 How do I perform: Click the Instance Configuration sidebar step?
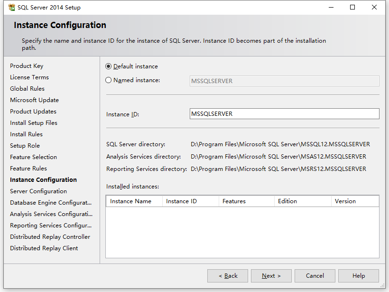(x=44, y=180)
